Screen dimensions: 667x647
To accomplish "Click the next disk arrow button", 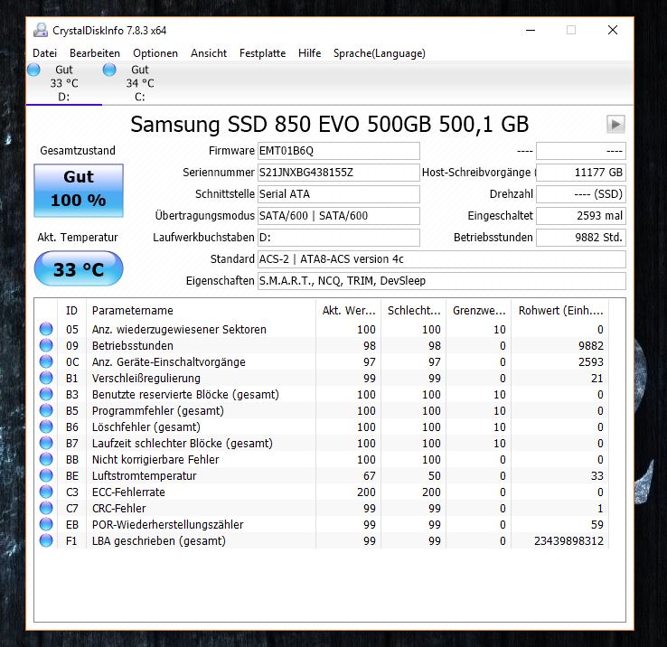I will click(x=615, y=124).
